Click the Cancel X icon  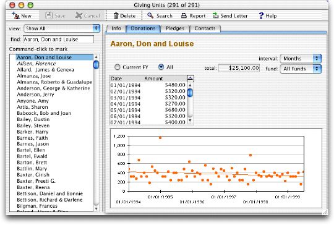click(79, 15)
